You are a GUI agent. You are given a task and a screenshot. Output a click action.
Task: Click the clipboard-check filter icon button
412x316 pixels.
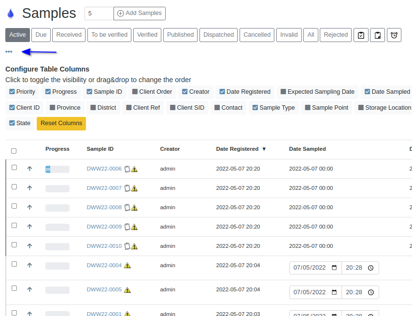(361, 35)
